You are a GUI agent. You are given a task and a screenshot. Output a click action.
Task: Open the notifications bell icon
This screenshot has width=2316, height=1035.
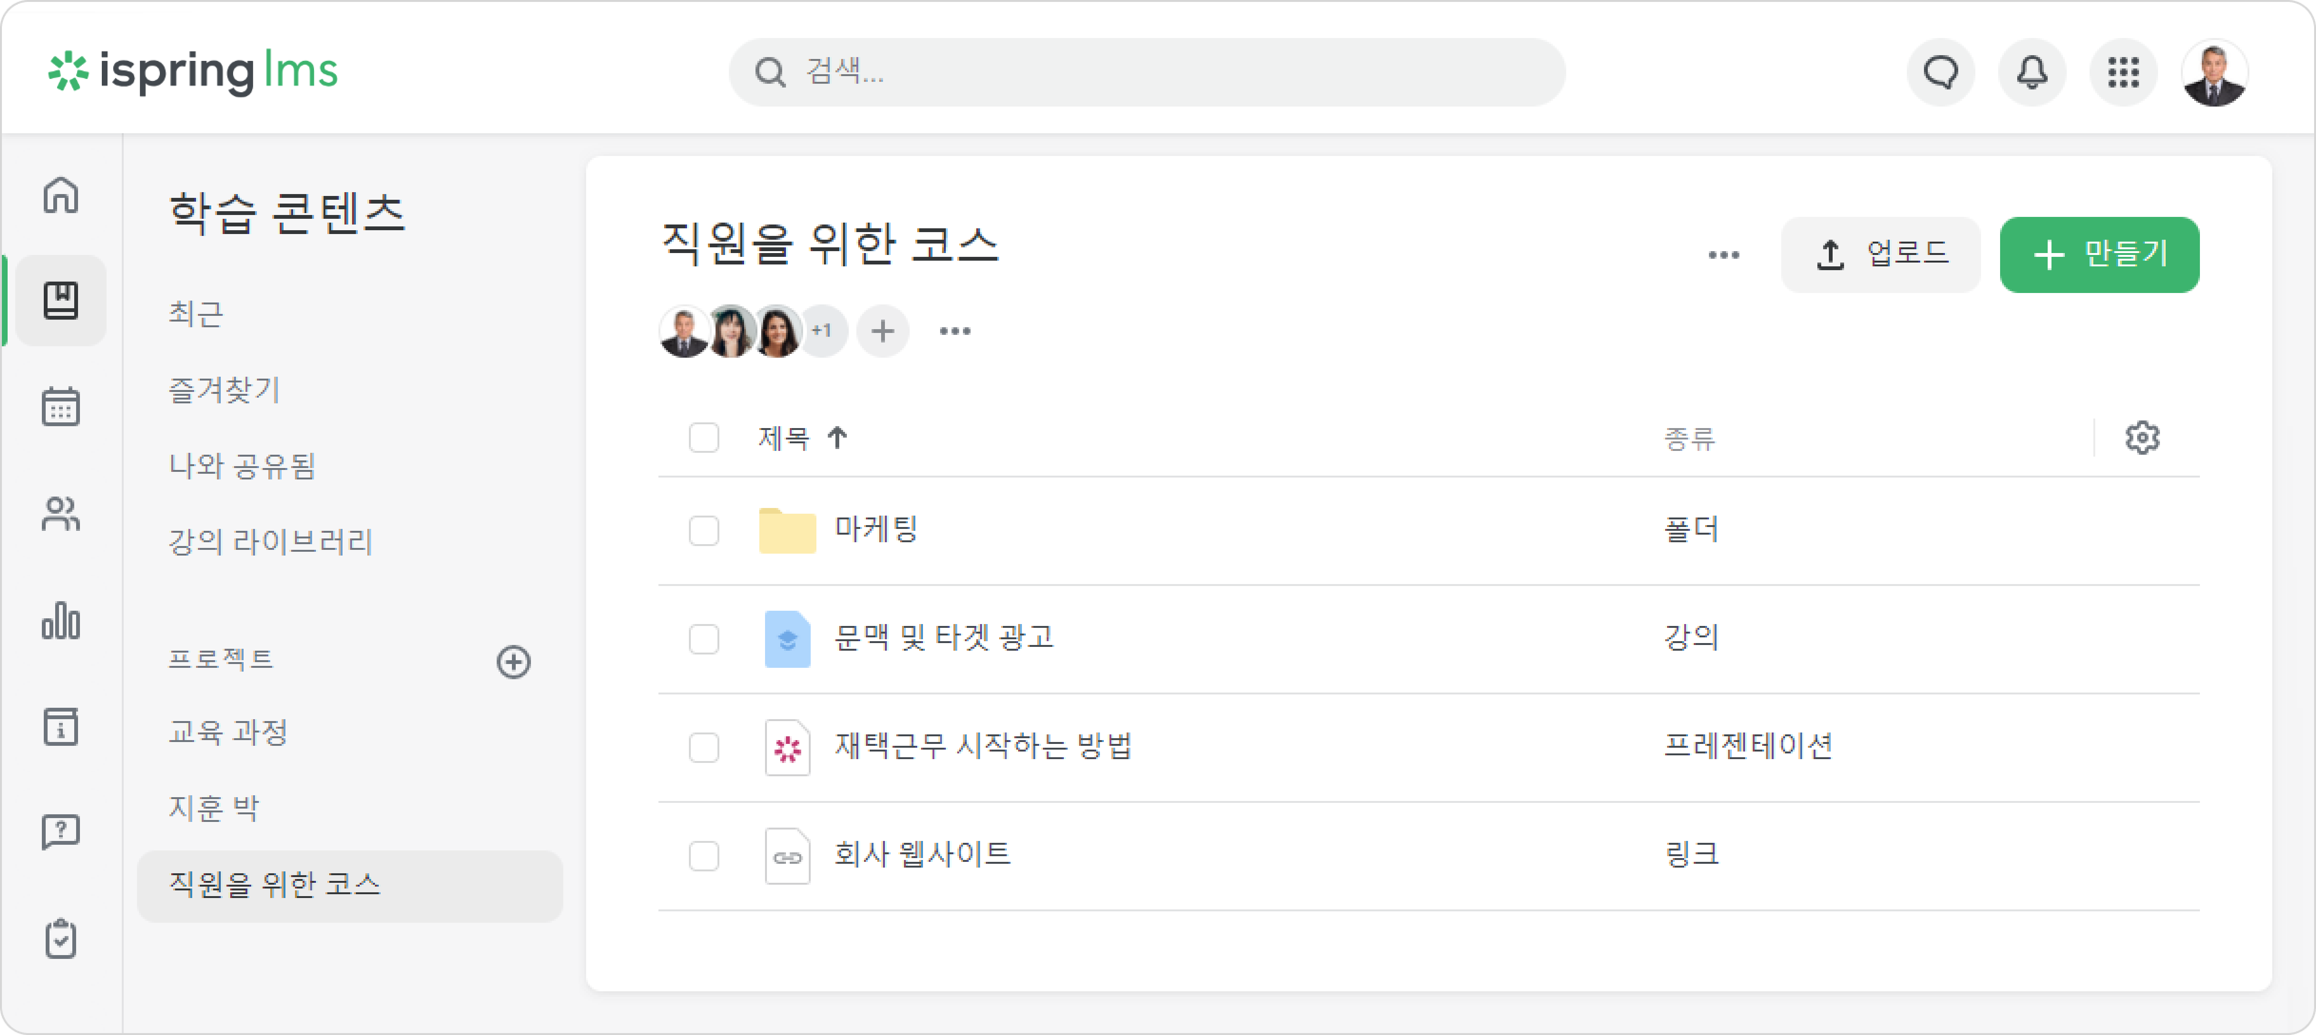coord(2032,72)
